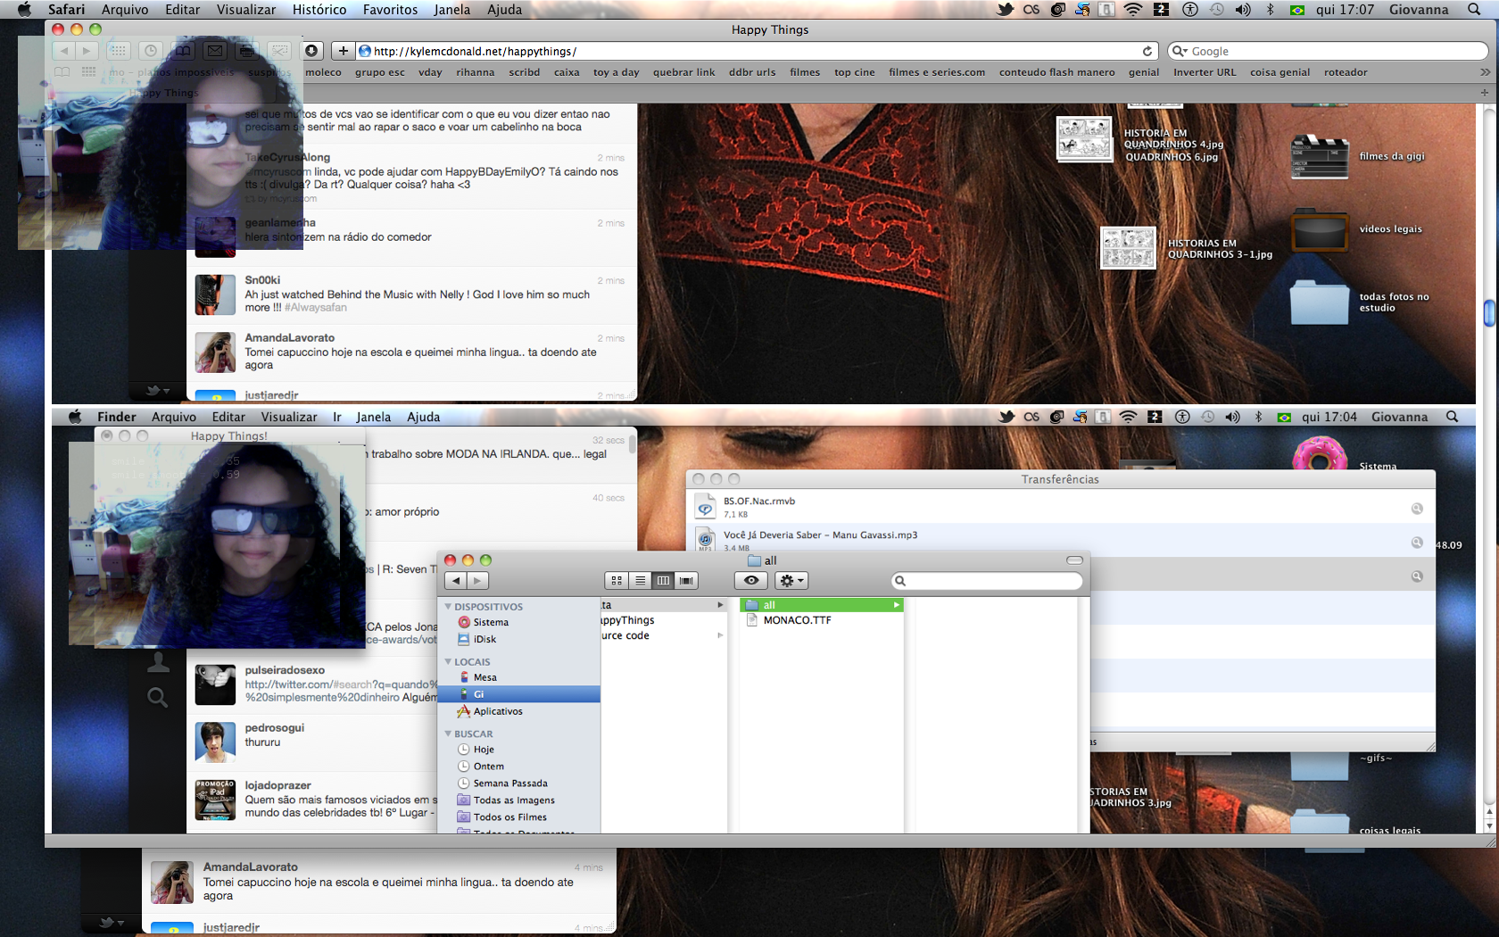Collapse the BUSCAR section in Finder sidebar

[x=448, y=734]
